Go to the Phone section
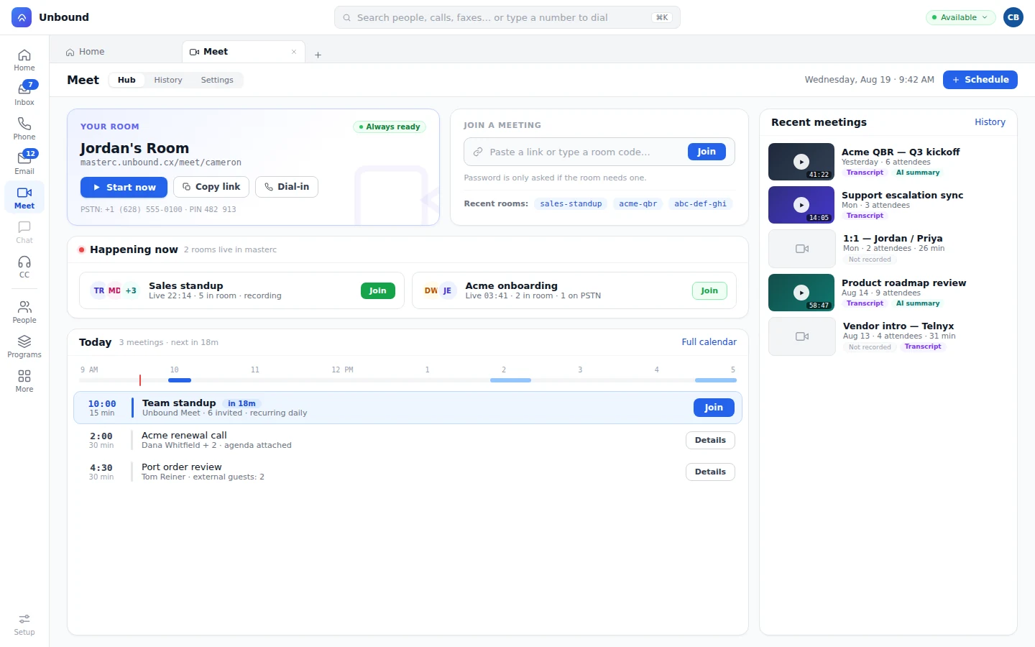The width and height of the screenshot is (1035, 647). (x=24, y=129)
